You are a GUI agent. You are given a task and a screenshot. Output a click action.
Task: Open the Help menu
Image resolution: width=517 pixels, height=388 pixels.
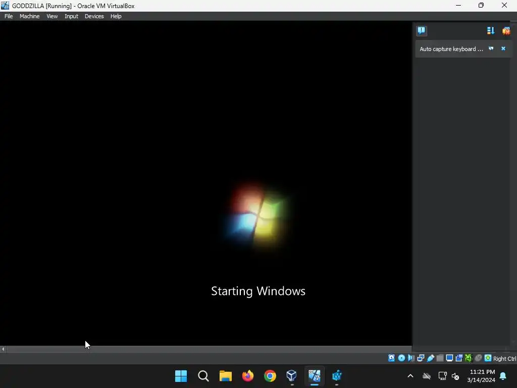click(116, 16)
